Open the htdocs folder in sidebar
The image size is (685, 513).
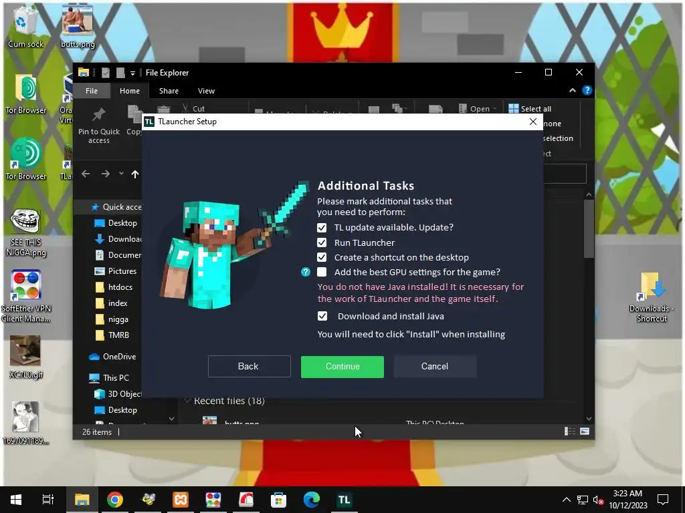114,287
